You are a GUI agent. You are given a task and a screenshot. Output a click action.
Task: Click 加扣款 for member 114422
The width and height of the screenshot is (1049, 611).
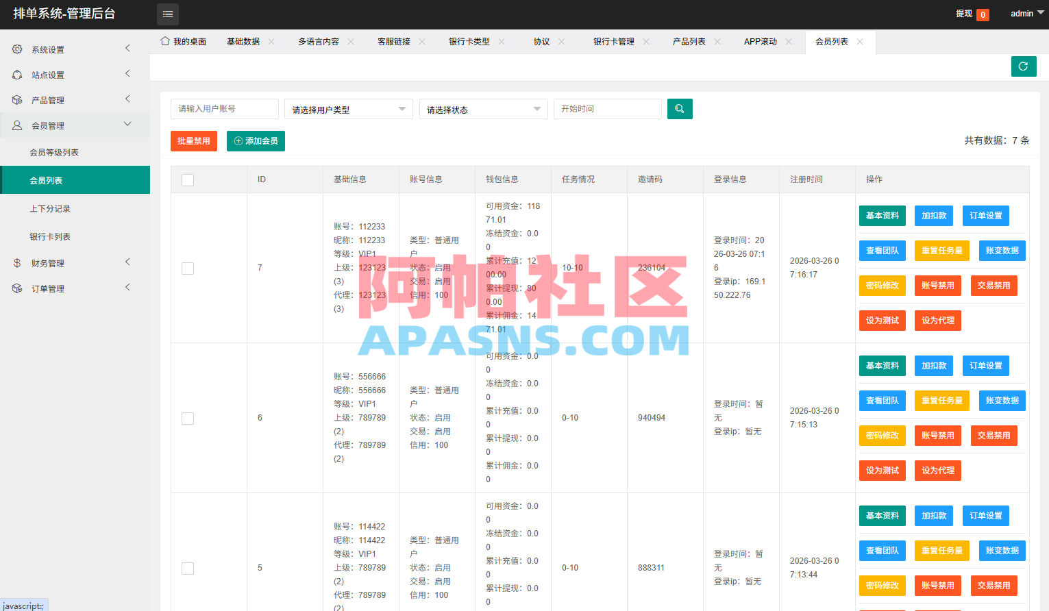pos(934,516)
